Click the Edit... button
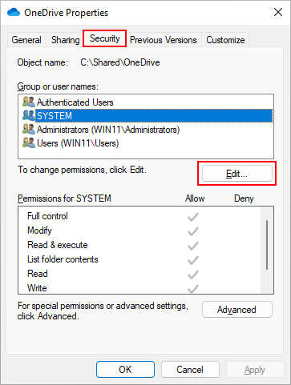 coord(237,174)
